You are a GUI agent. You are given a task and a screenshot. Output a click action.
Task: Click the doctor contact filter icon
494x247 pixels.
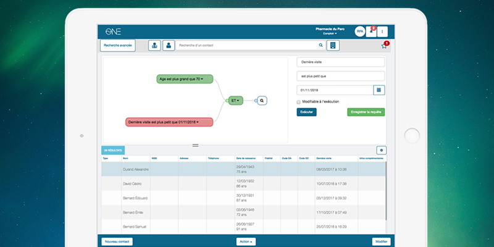point(154,45)
